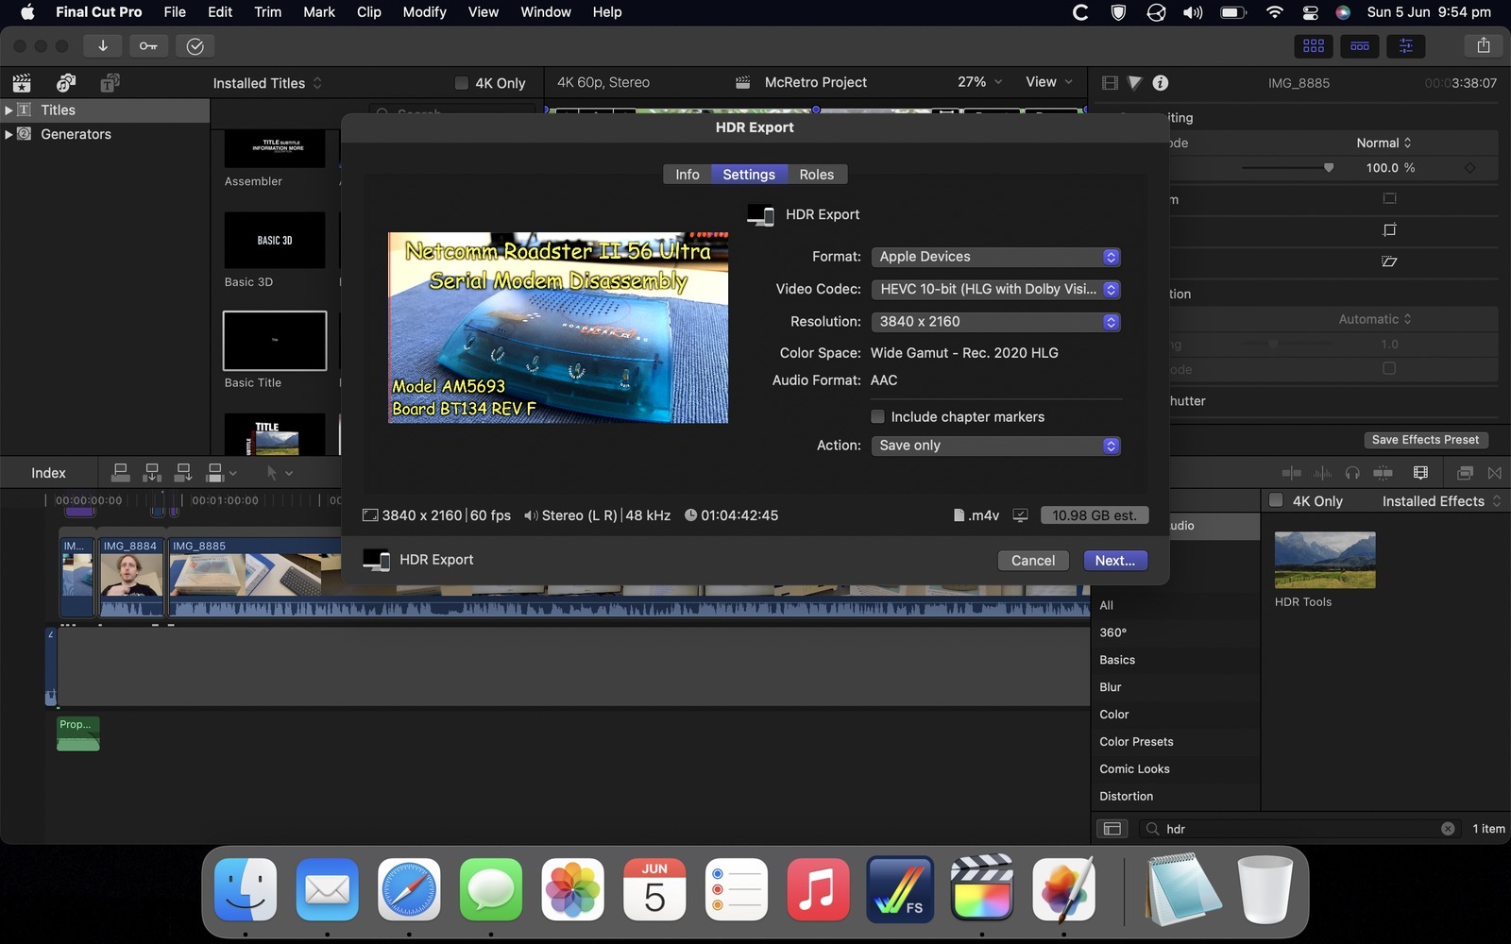Click the Next... button

point(1115,561)
